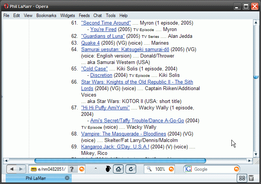Click the horizontal scrollbar right arrow
This screenshot has height=184, width=261.
249,161
